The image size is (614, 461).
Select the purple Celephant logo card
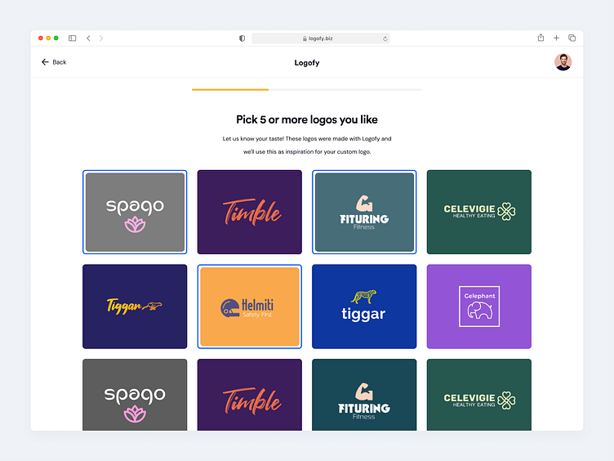pos(479,307)
